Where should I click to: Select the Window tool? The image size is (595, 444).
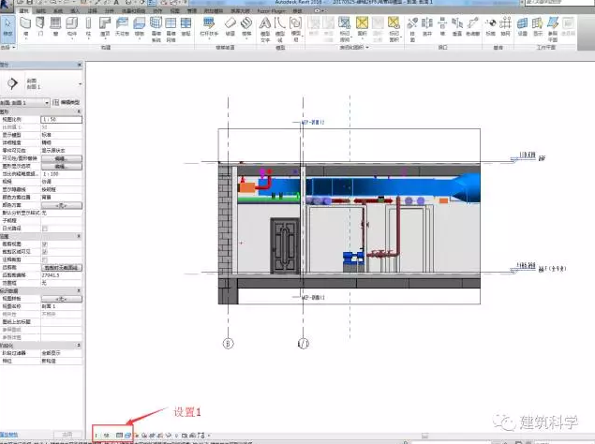(x=56, y=26)
